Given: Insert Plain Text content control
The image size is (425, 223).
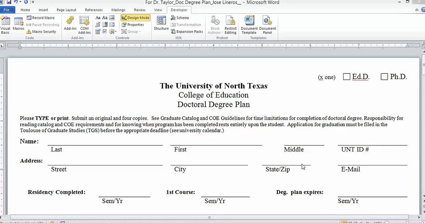Looking at the screenshot, I should pyautogui.click(x=105, y=18).
